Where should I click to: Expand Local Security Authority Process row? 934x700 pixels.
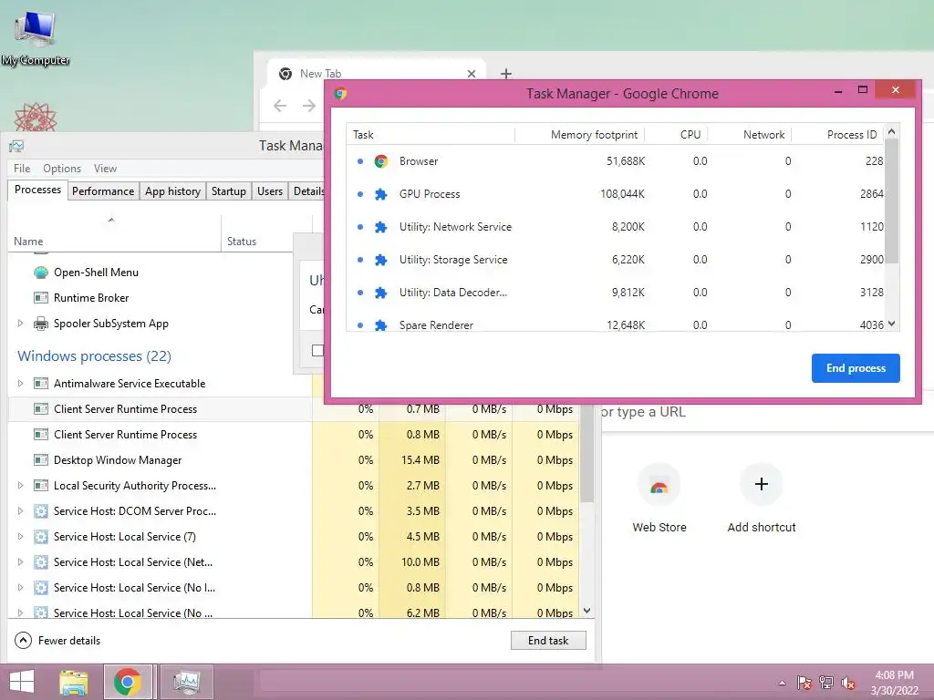point(20,486)
